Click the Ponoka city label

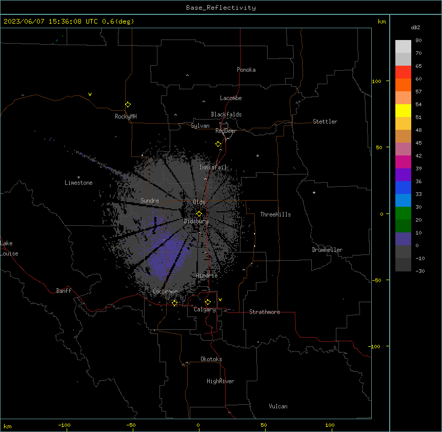pos(246,70)
